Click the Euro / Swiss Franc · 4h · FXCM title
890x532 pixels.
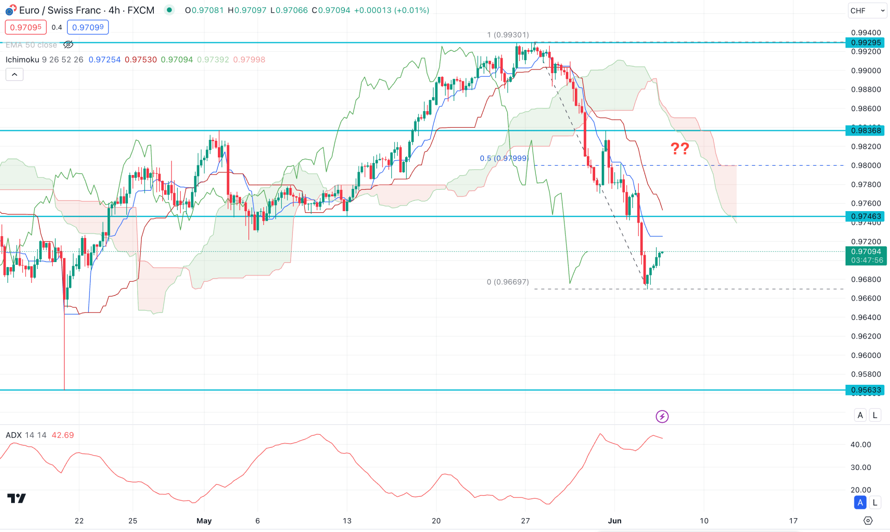(87, 10)
